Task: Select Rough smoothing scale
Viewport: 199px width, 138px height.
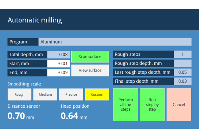Action: click(x=20, y=94)
